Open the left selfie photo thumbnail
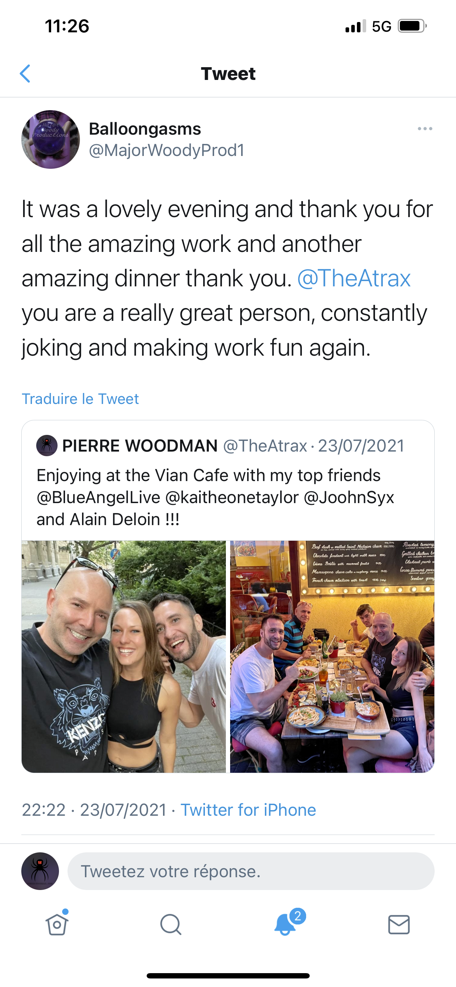 [x=124, y=657]
